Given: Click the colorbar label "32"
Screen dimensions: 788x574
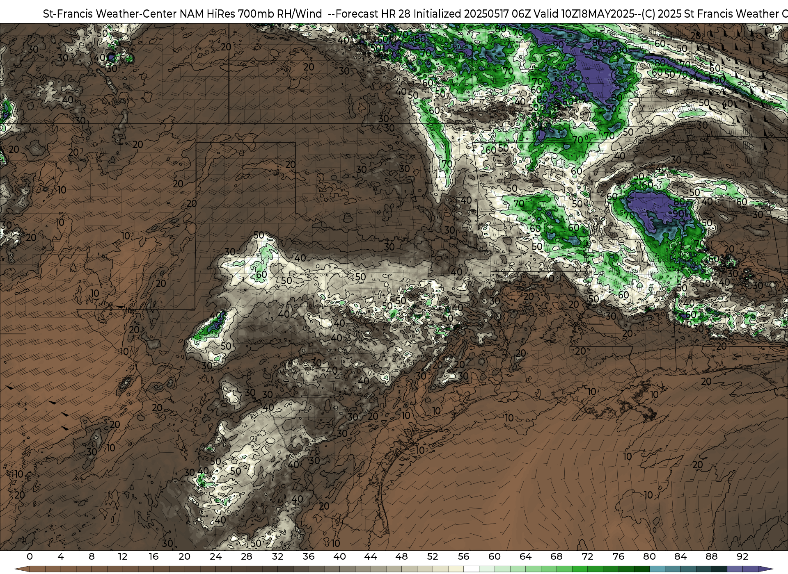Looking at the screenshot, I should click(x=277, y=557).
